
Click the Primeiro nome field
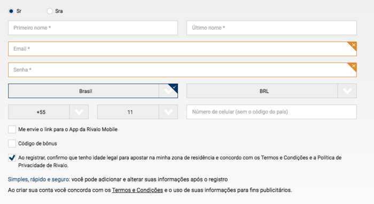(x=93, y=28)
